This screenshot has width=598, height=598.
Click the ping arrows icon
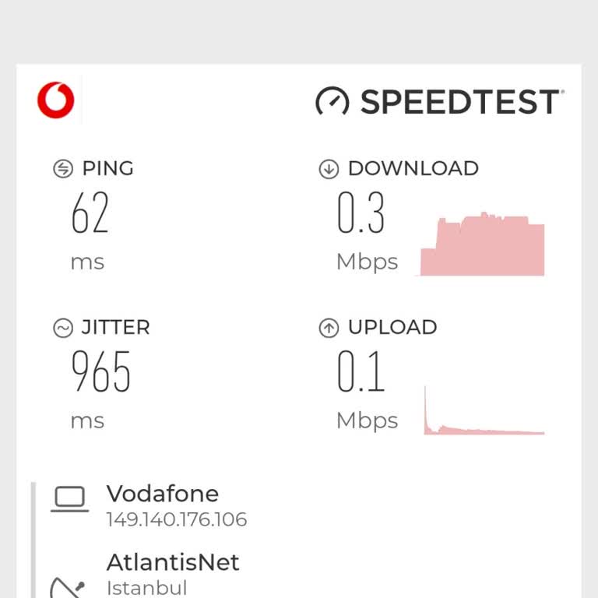pos(63,168)
